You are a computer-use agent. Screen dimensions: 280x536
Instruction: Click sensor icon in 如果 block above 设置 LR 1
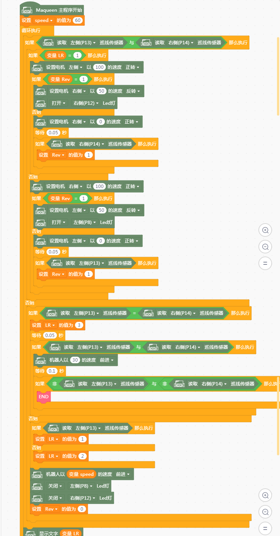pyautogui.click(x=53, y=428)
